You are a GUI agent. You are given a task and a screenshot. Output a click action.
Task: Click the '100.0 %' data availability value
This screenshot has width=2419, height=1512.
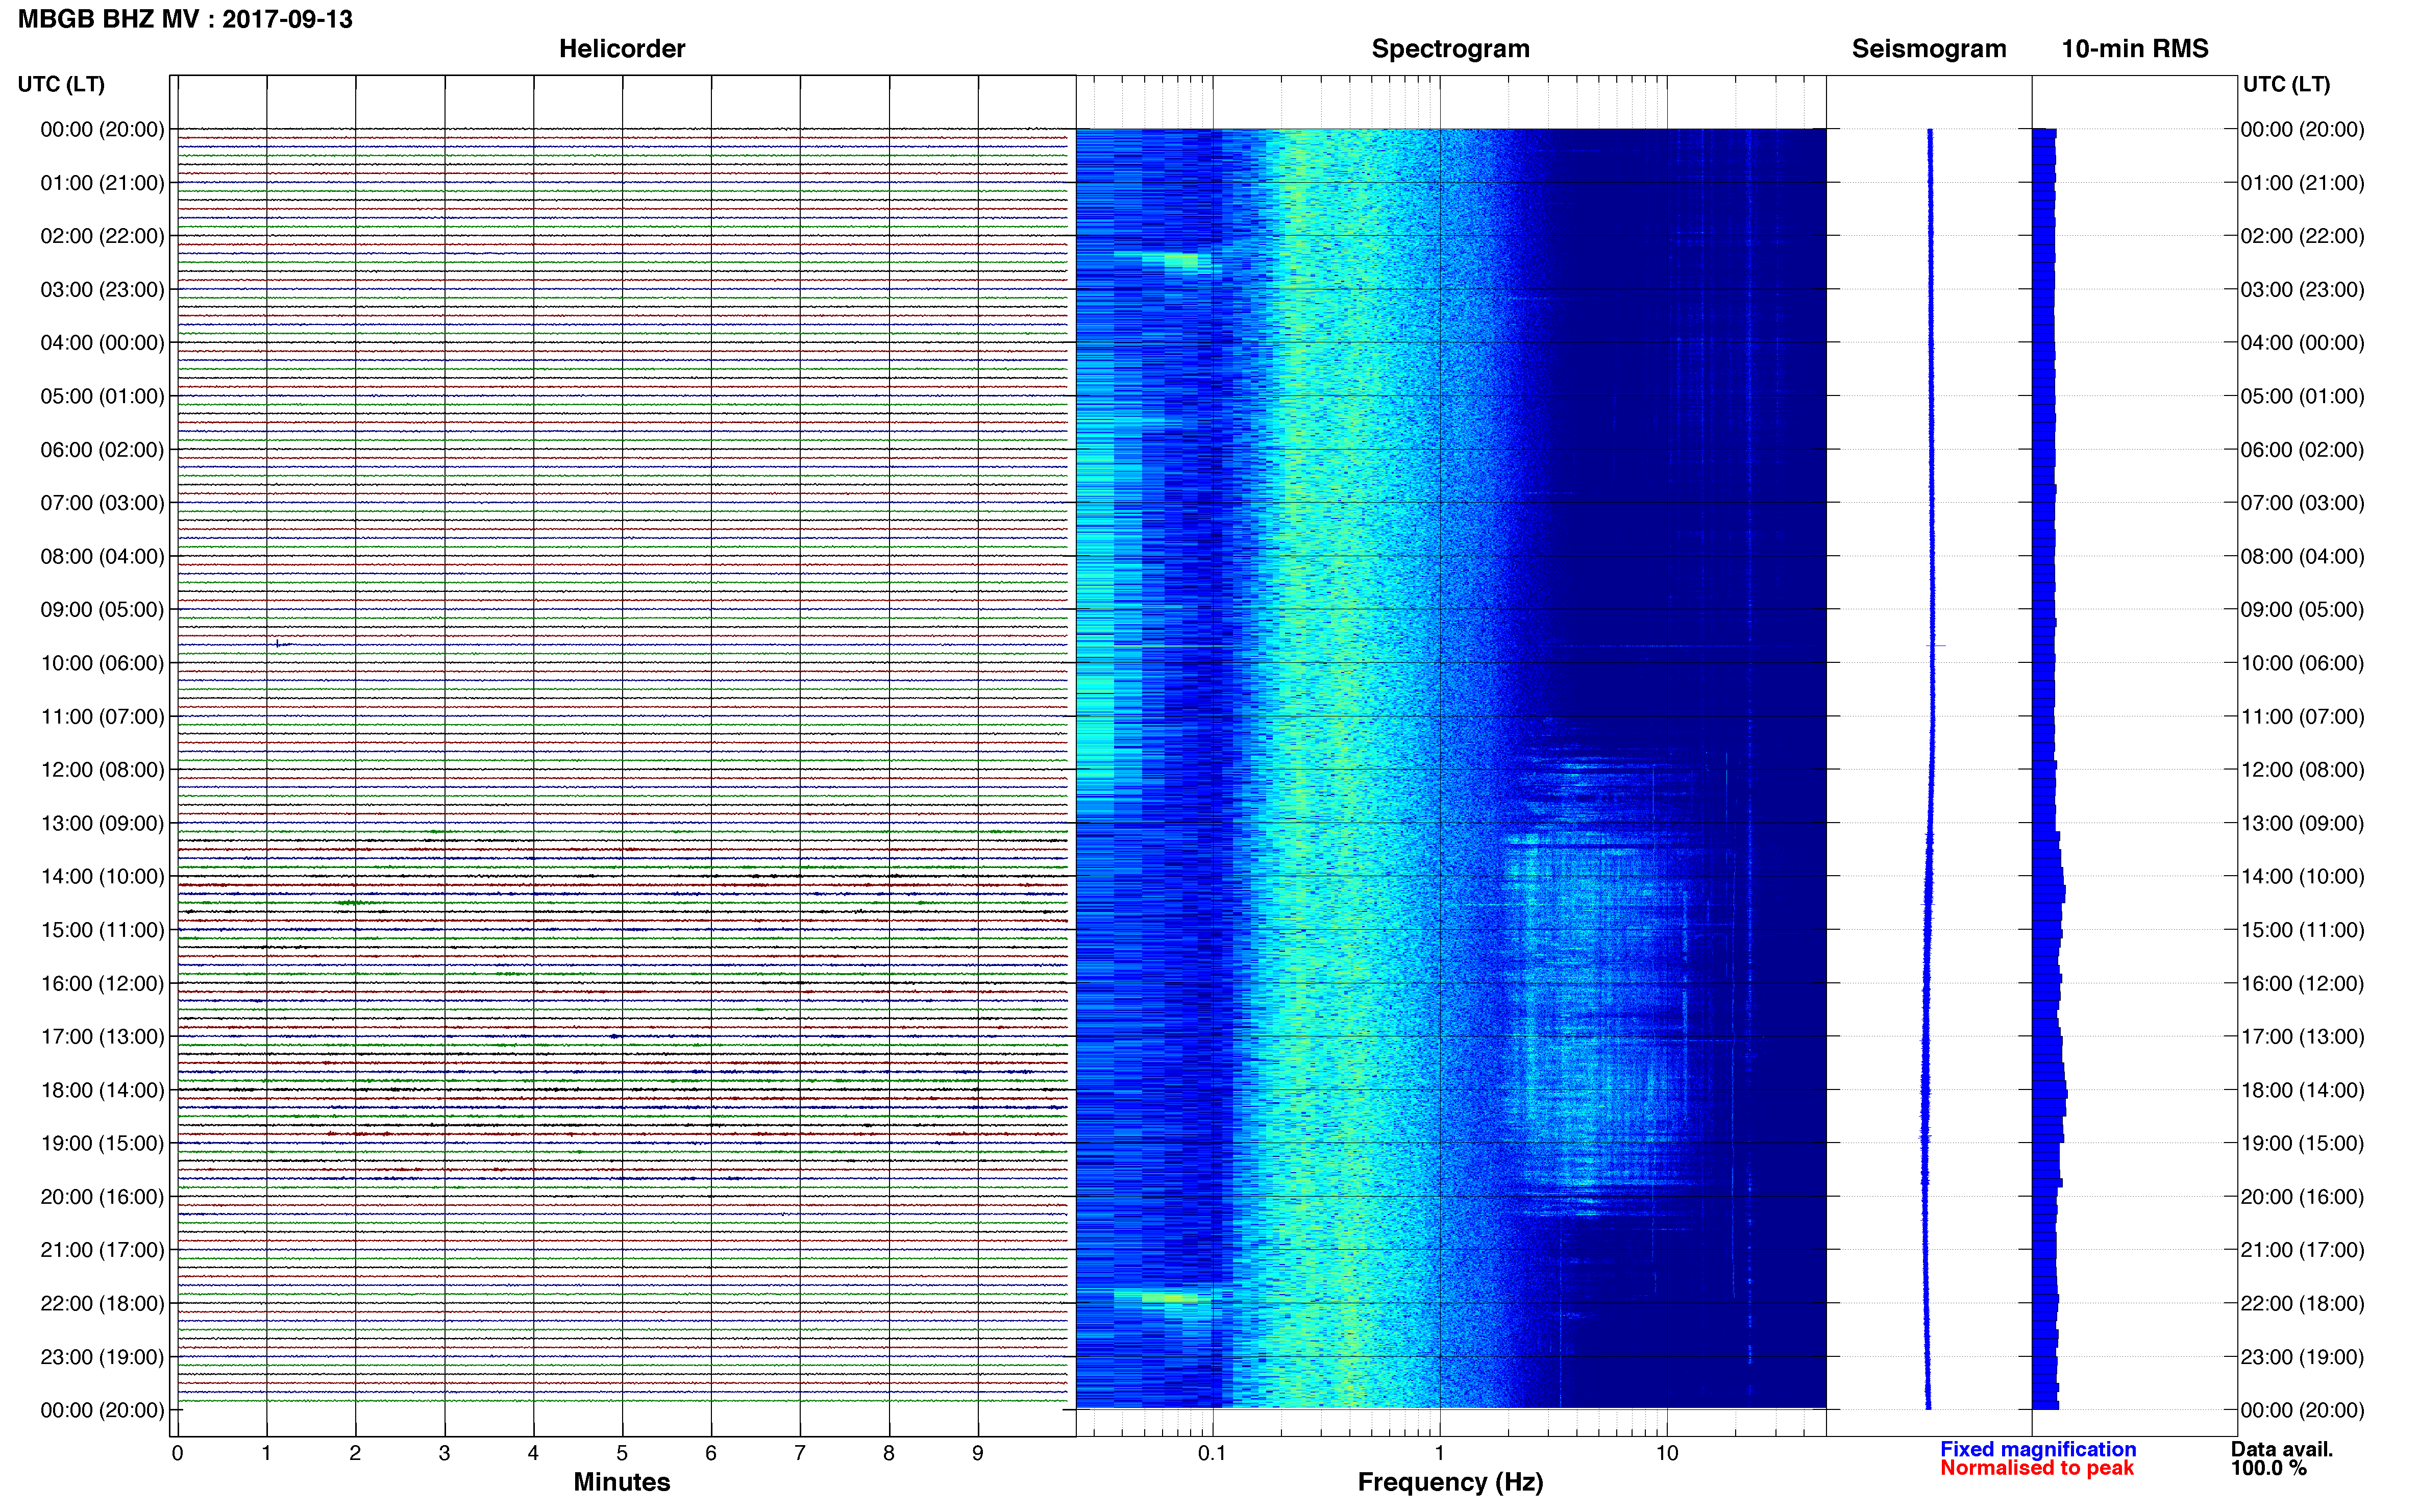[2268, 1468]
